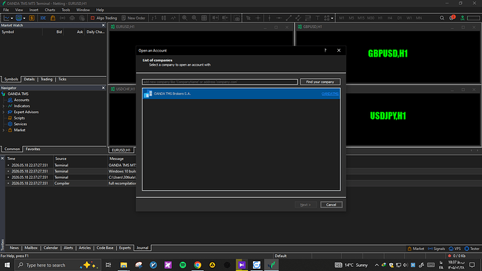Screen dimensions: 482x271
Task: Click the green account profile icon
Action: (462, 18)
